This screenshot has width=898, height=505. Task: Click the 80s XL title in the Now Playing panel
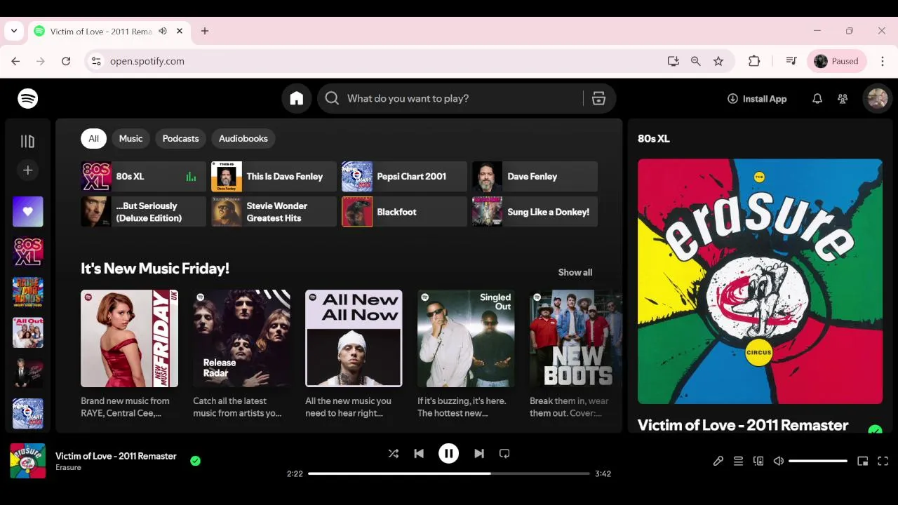tap(654, 139)
